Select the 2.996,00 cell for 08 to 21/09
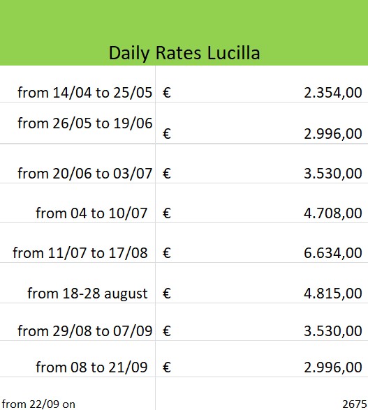The width and height of the screenshot is (368, 410). click(x=262, y=358)
